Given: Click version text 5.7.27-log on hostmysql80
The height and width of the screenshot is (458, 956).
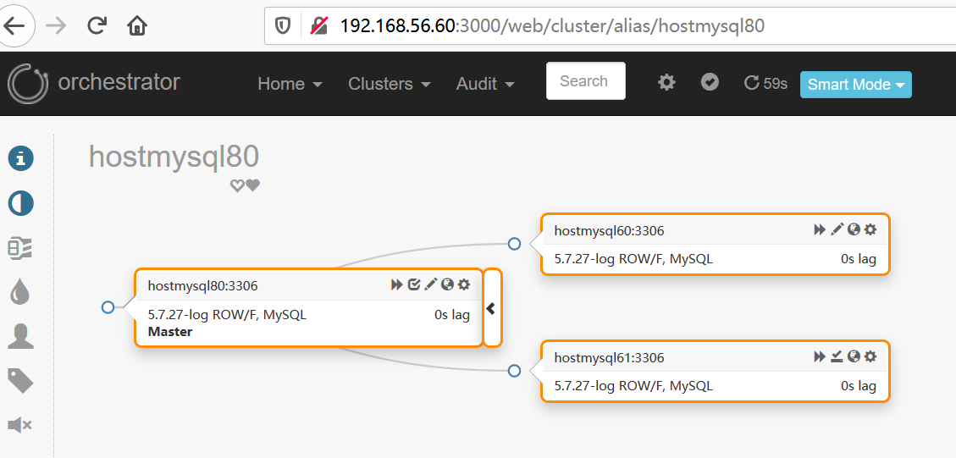Looking at the screenshot, I should (179, 315).
